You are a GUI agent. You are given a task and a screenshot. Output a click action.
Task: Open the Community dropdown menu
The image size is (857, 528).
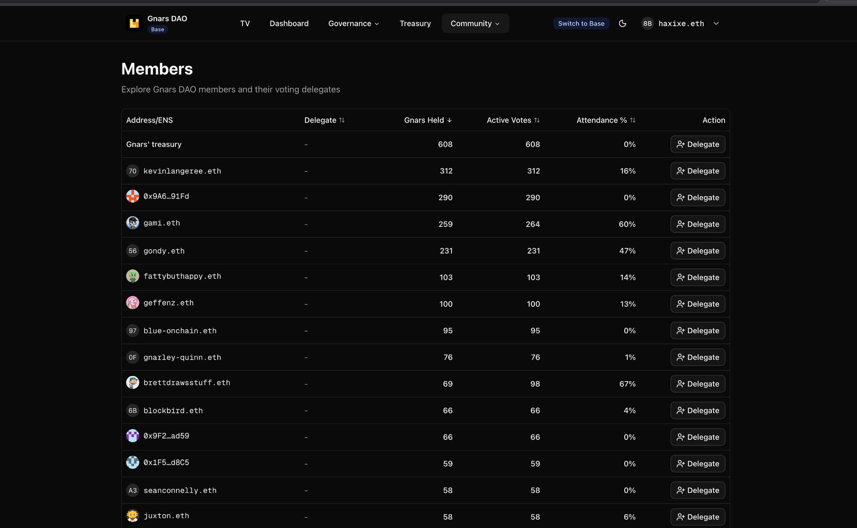(x=475, y=24)
